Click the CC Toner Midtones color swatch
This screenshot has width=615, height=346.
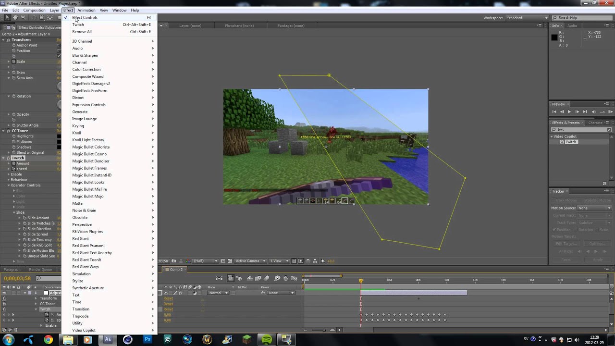point(59,142)
